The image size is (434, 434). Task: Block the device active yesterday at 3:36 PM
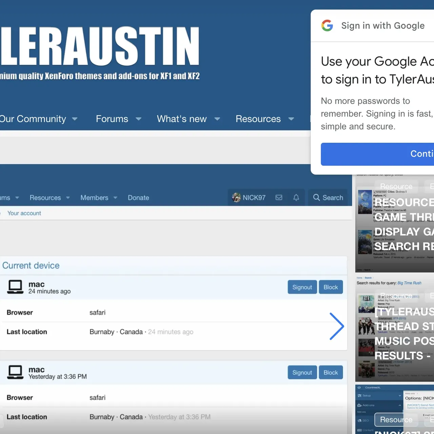click(331, 372)
